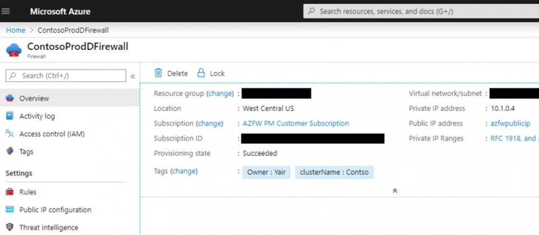Click ContosoProdDFirewall breadcrumb text
539x235 pixels.
coord(73,30)
